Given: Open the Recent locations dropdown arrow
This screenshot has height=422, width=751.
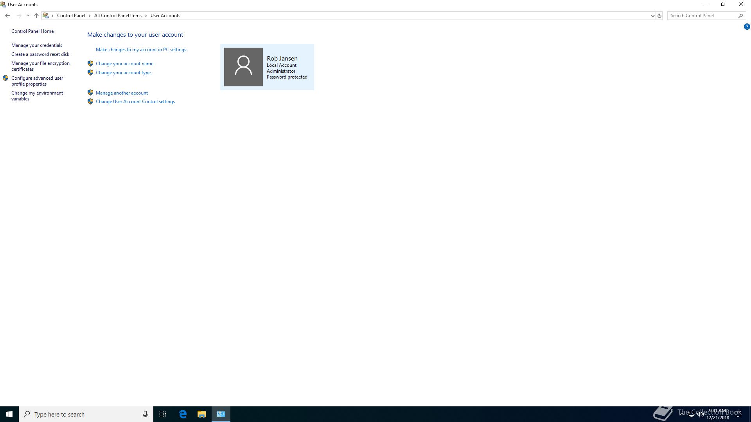Looking at the screenshot, I should click(28, 16).
